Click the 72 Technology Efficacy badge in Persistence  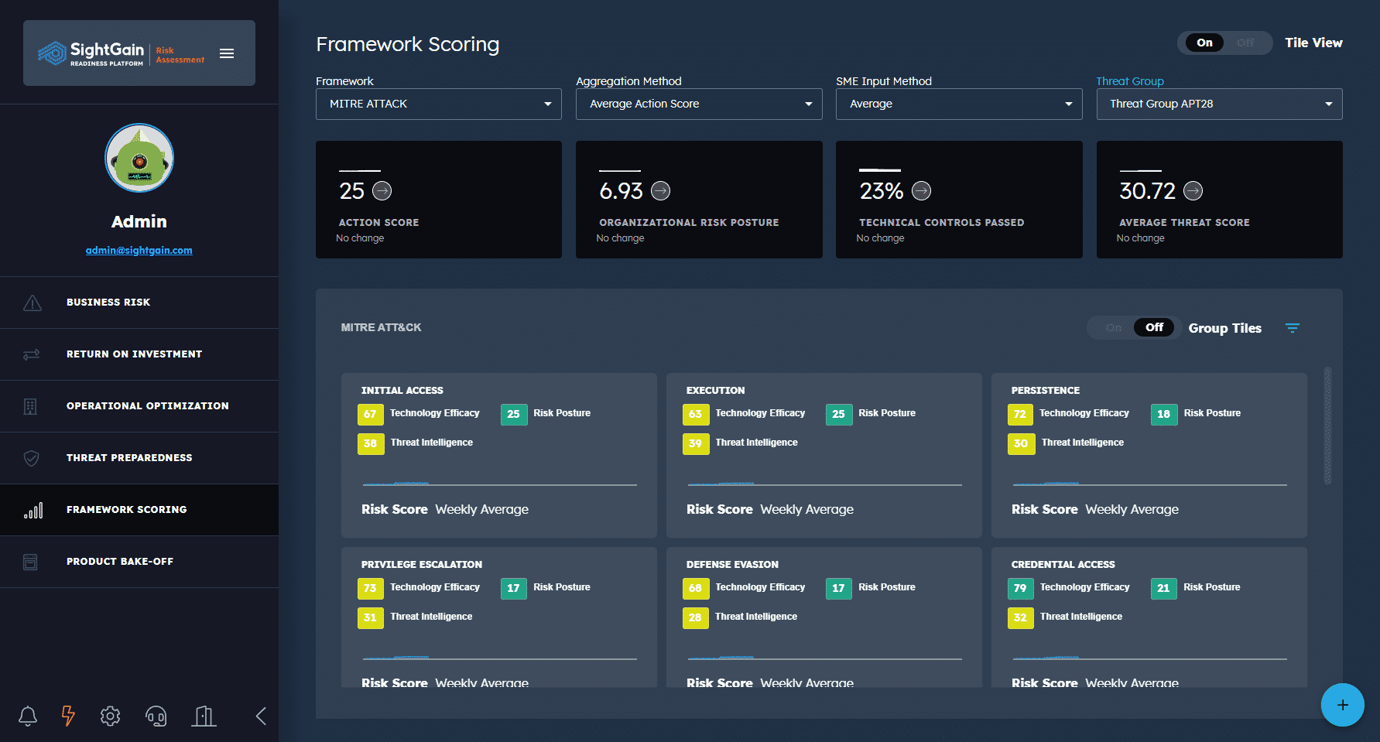coord(1021,414)
